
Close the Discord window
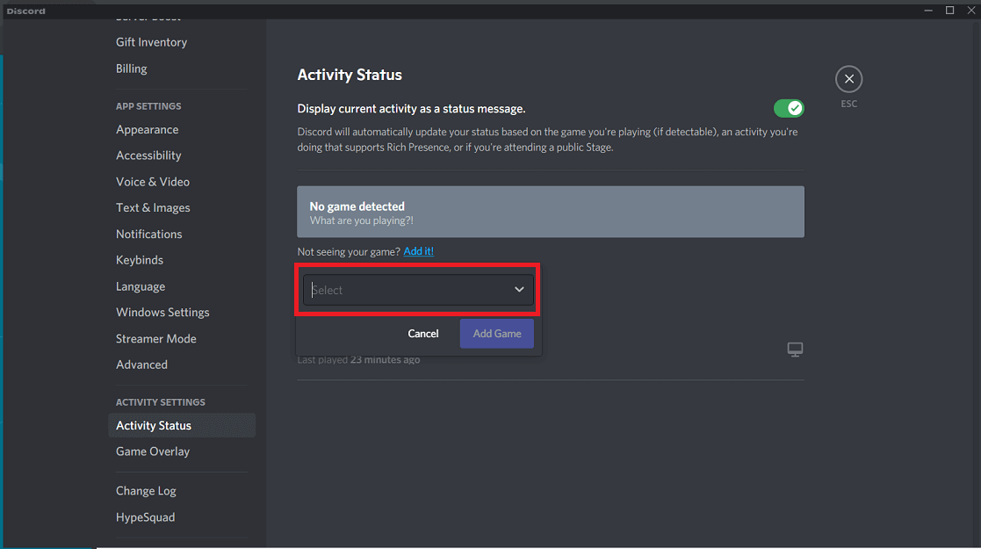[971, 11]
